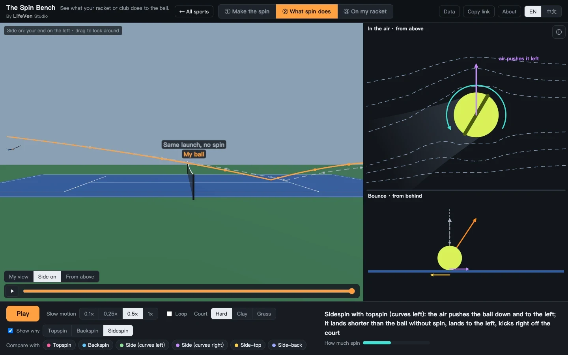The width and height of the screenshot is (568, 355).
Task: Open the About page
Action: tap(509, 11)
